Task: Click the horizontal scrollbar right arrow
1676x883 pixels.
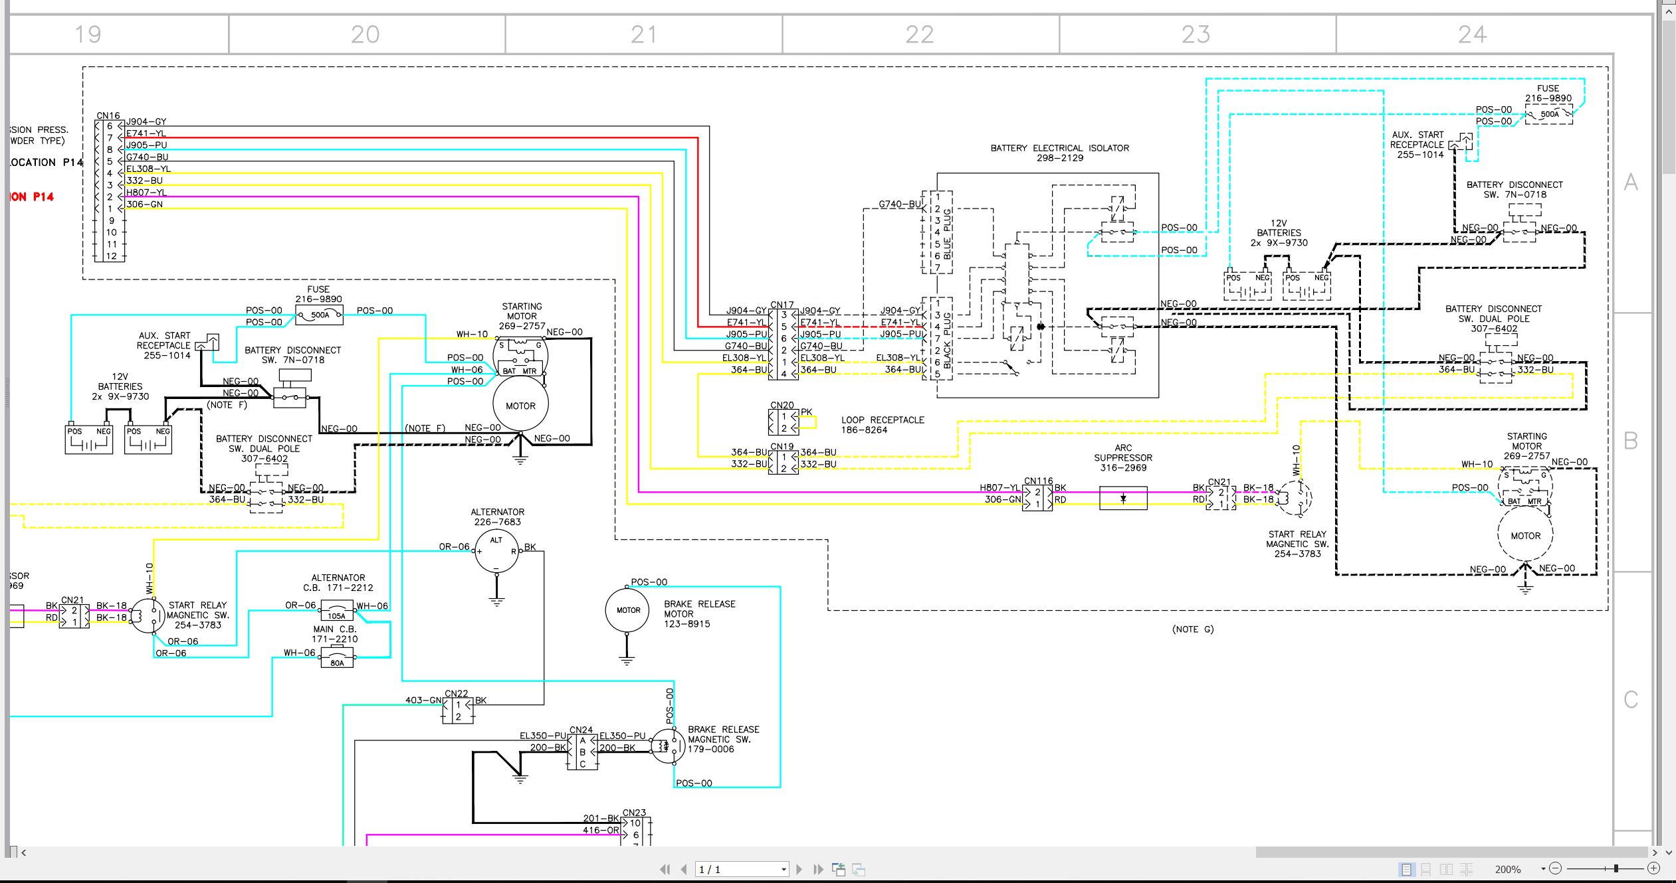Action: tap(1655, 852)
